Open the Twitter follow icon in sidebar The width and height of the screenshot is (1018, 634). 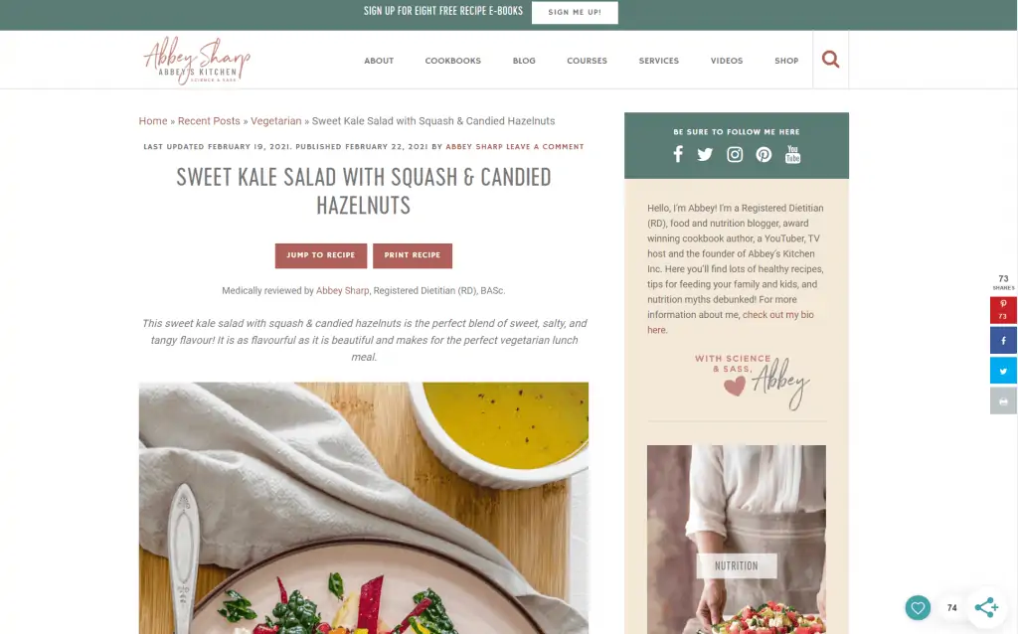click(x=705, y=154)
